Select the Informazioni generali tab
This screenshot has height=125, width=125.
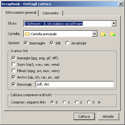[21, 12]
